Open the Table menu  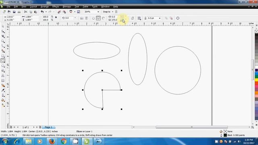[x=85, y=6]
